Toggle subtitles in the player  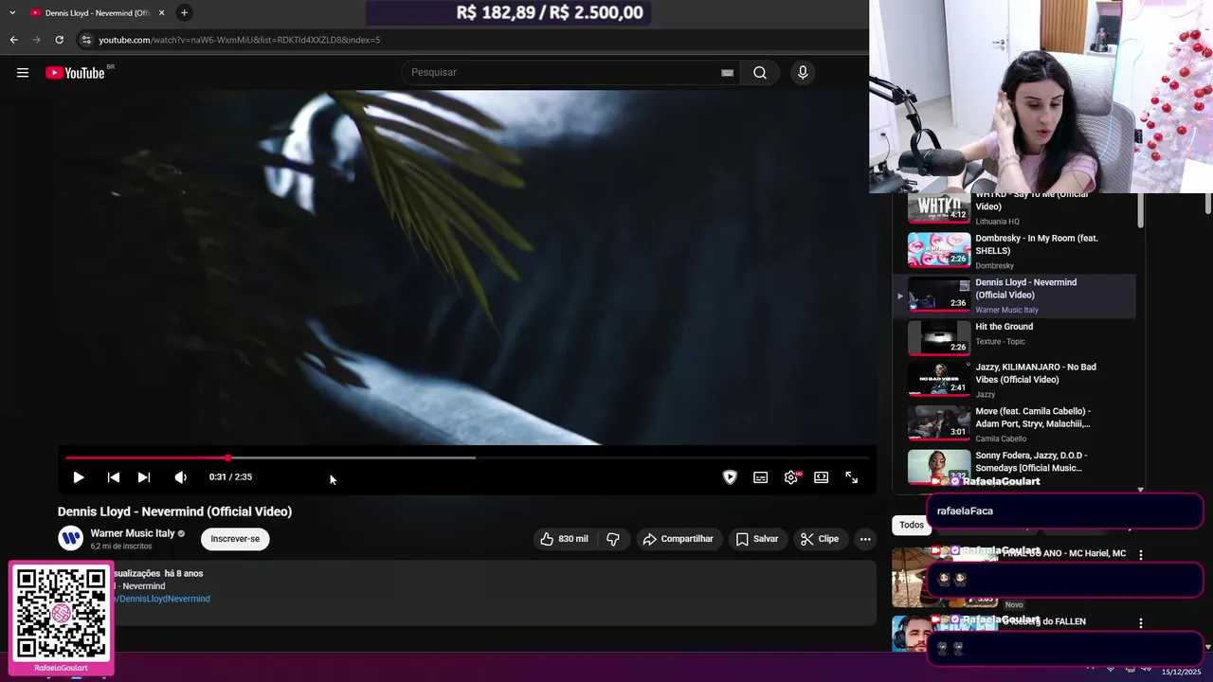[x=760, y=477]
